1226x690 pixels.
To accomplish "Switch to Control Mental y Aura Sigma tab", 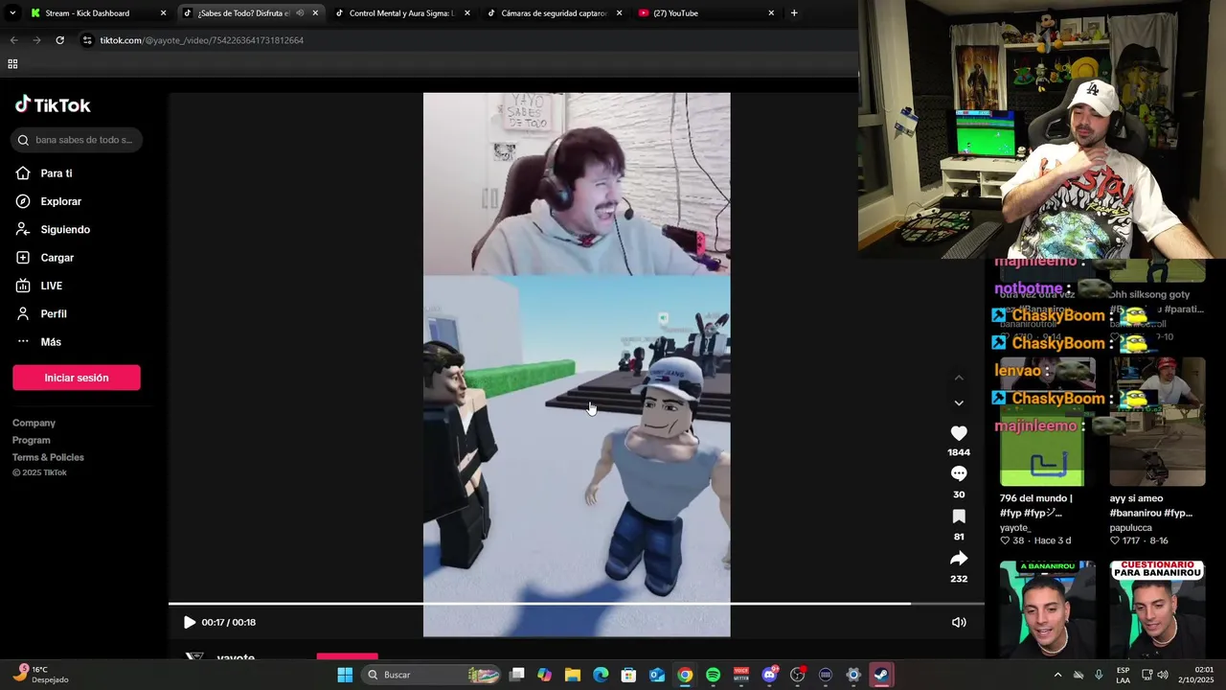I will pos(401,13).
